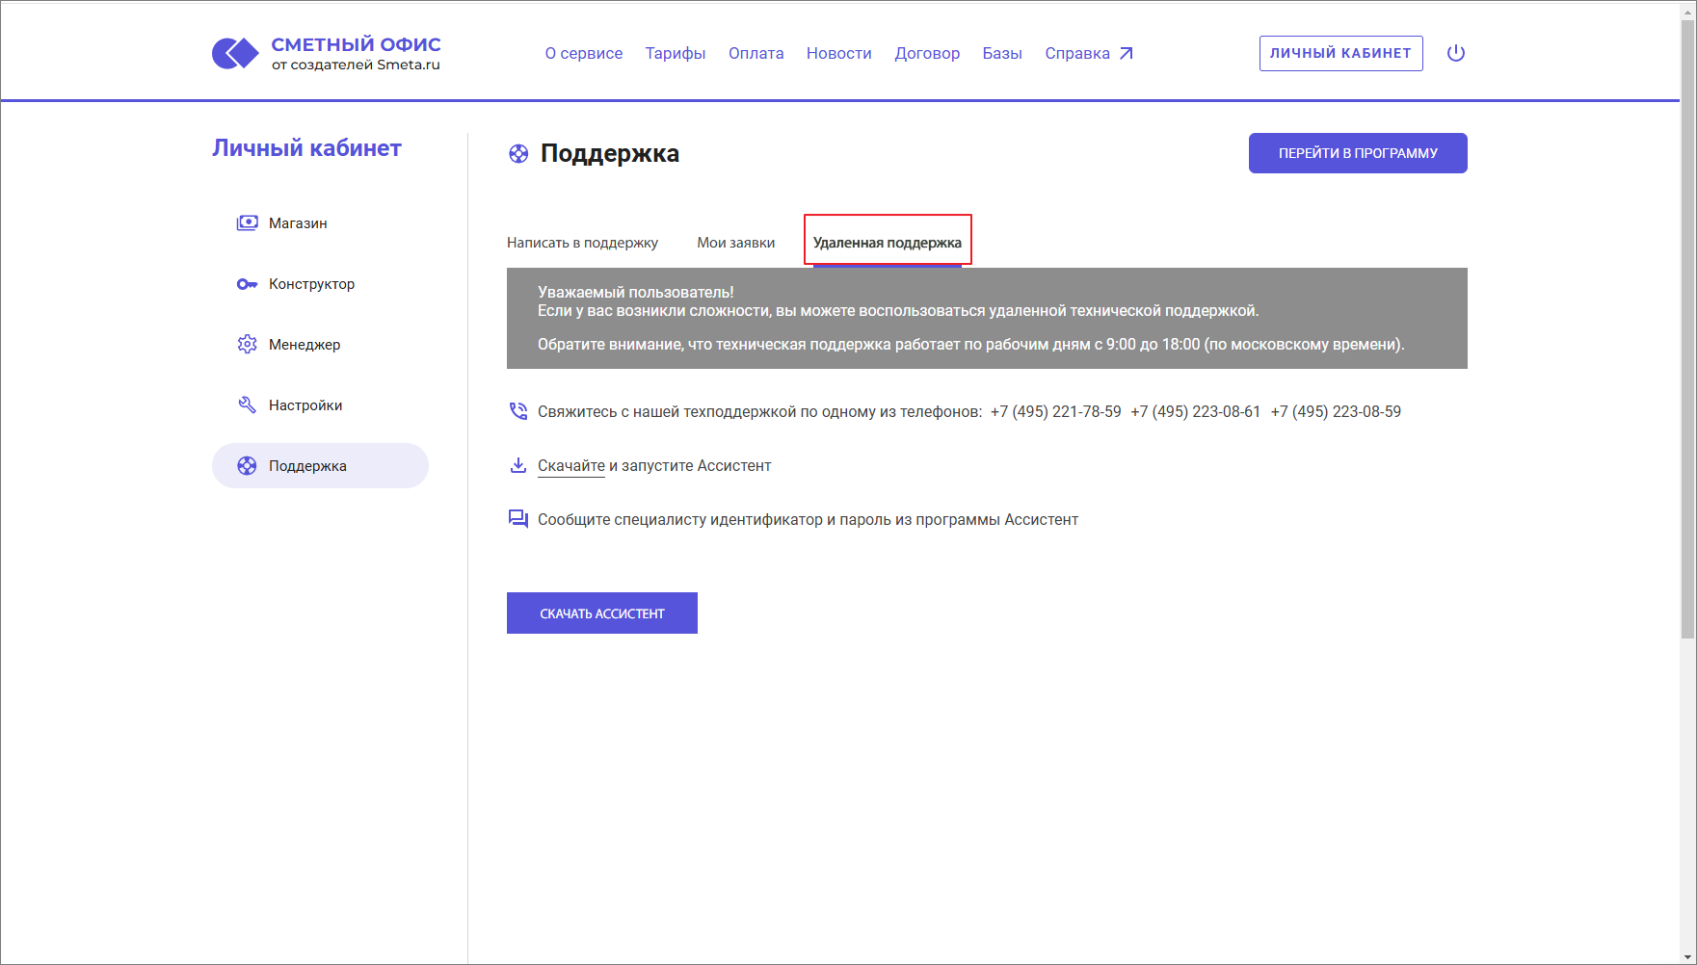Navigate to Новости in the top menu
The image size is (1697, 965).
[838, 53]
